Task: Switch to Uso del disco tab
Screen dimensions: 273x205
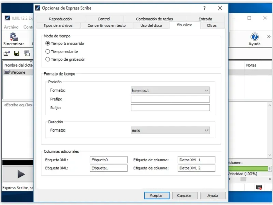Action: [151, 25]
